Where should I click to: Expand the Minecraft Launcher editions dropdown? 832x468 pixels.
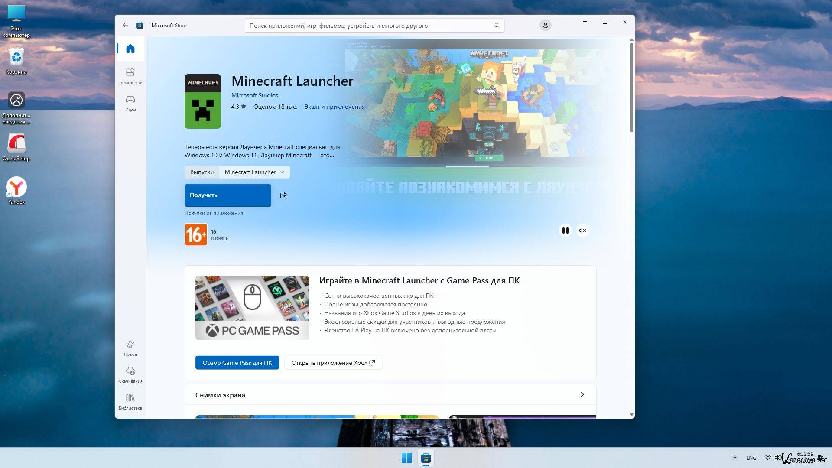click(254, 172)
